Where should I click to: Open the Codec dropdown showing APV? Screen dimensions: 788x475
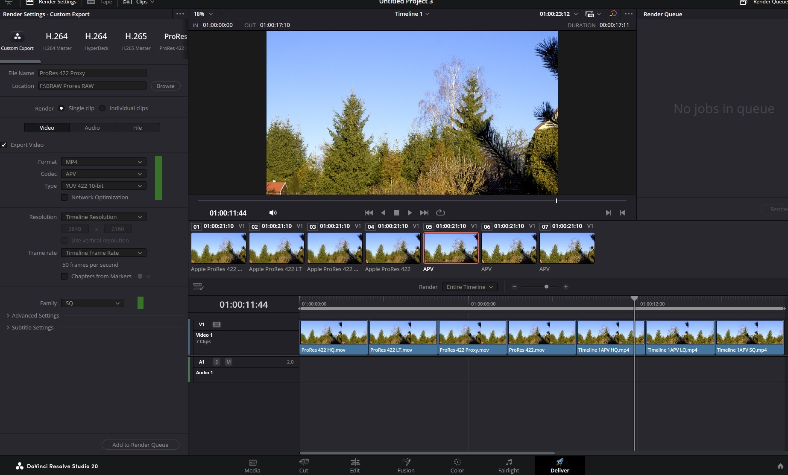(x=103, y=174)
